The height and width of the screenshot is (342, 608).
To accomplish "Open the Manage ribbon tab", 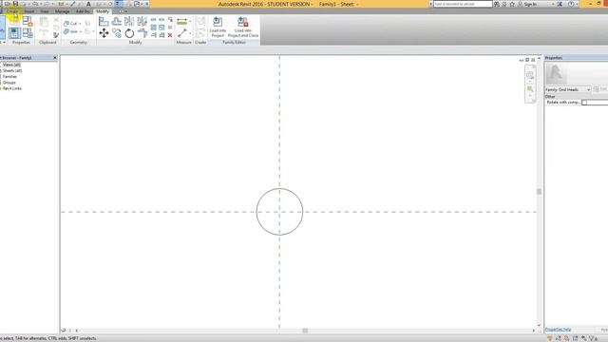I will tap(62, 11).
